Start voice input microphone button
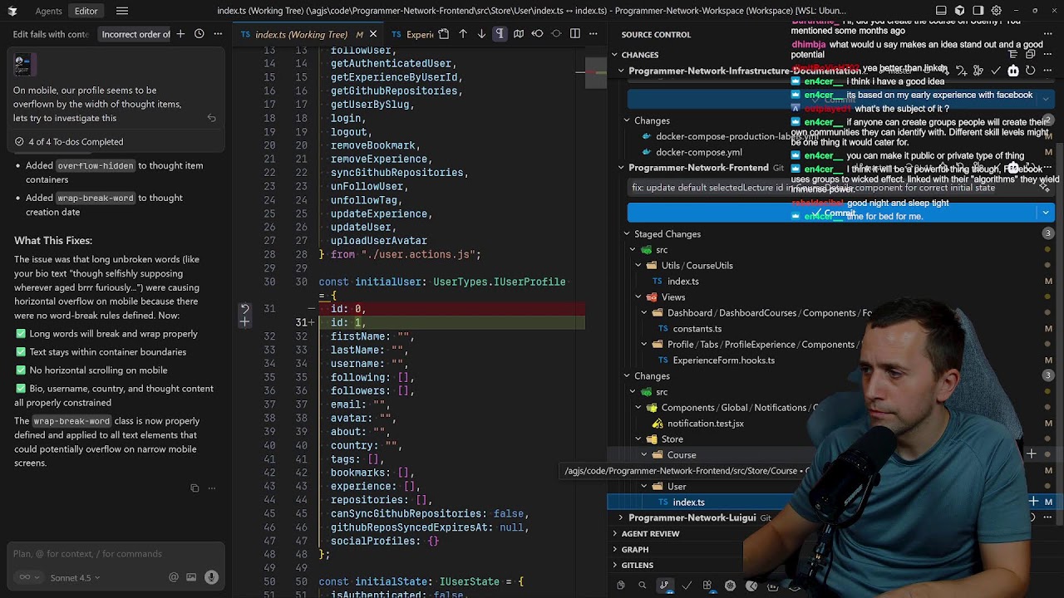This screenshot has height=598, width=1064. click(211, 577)
